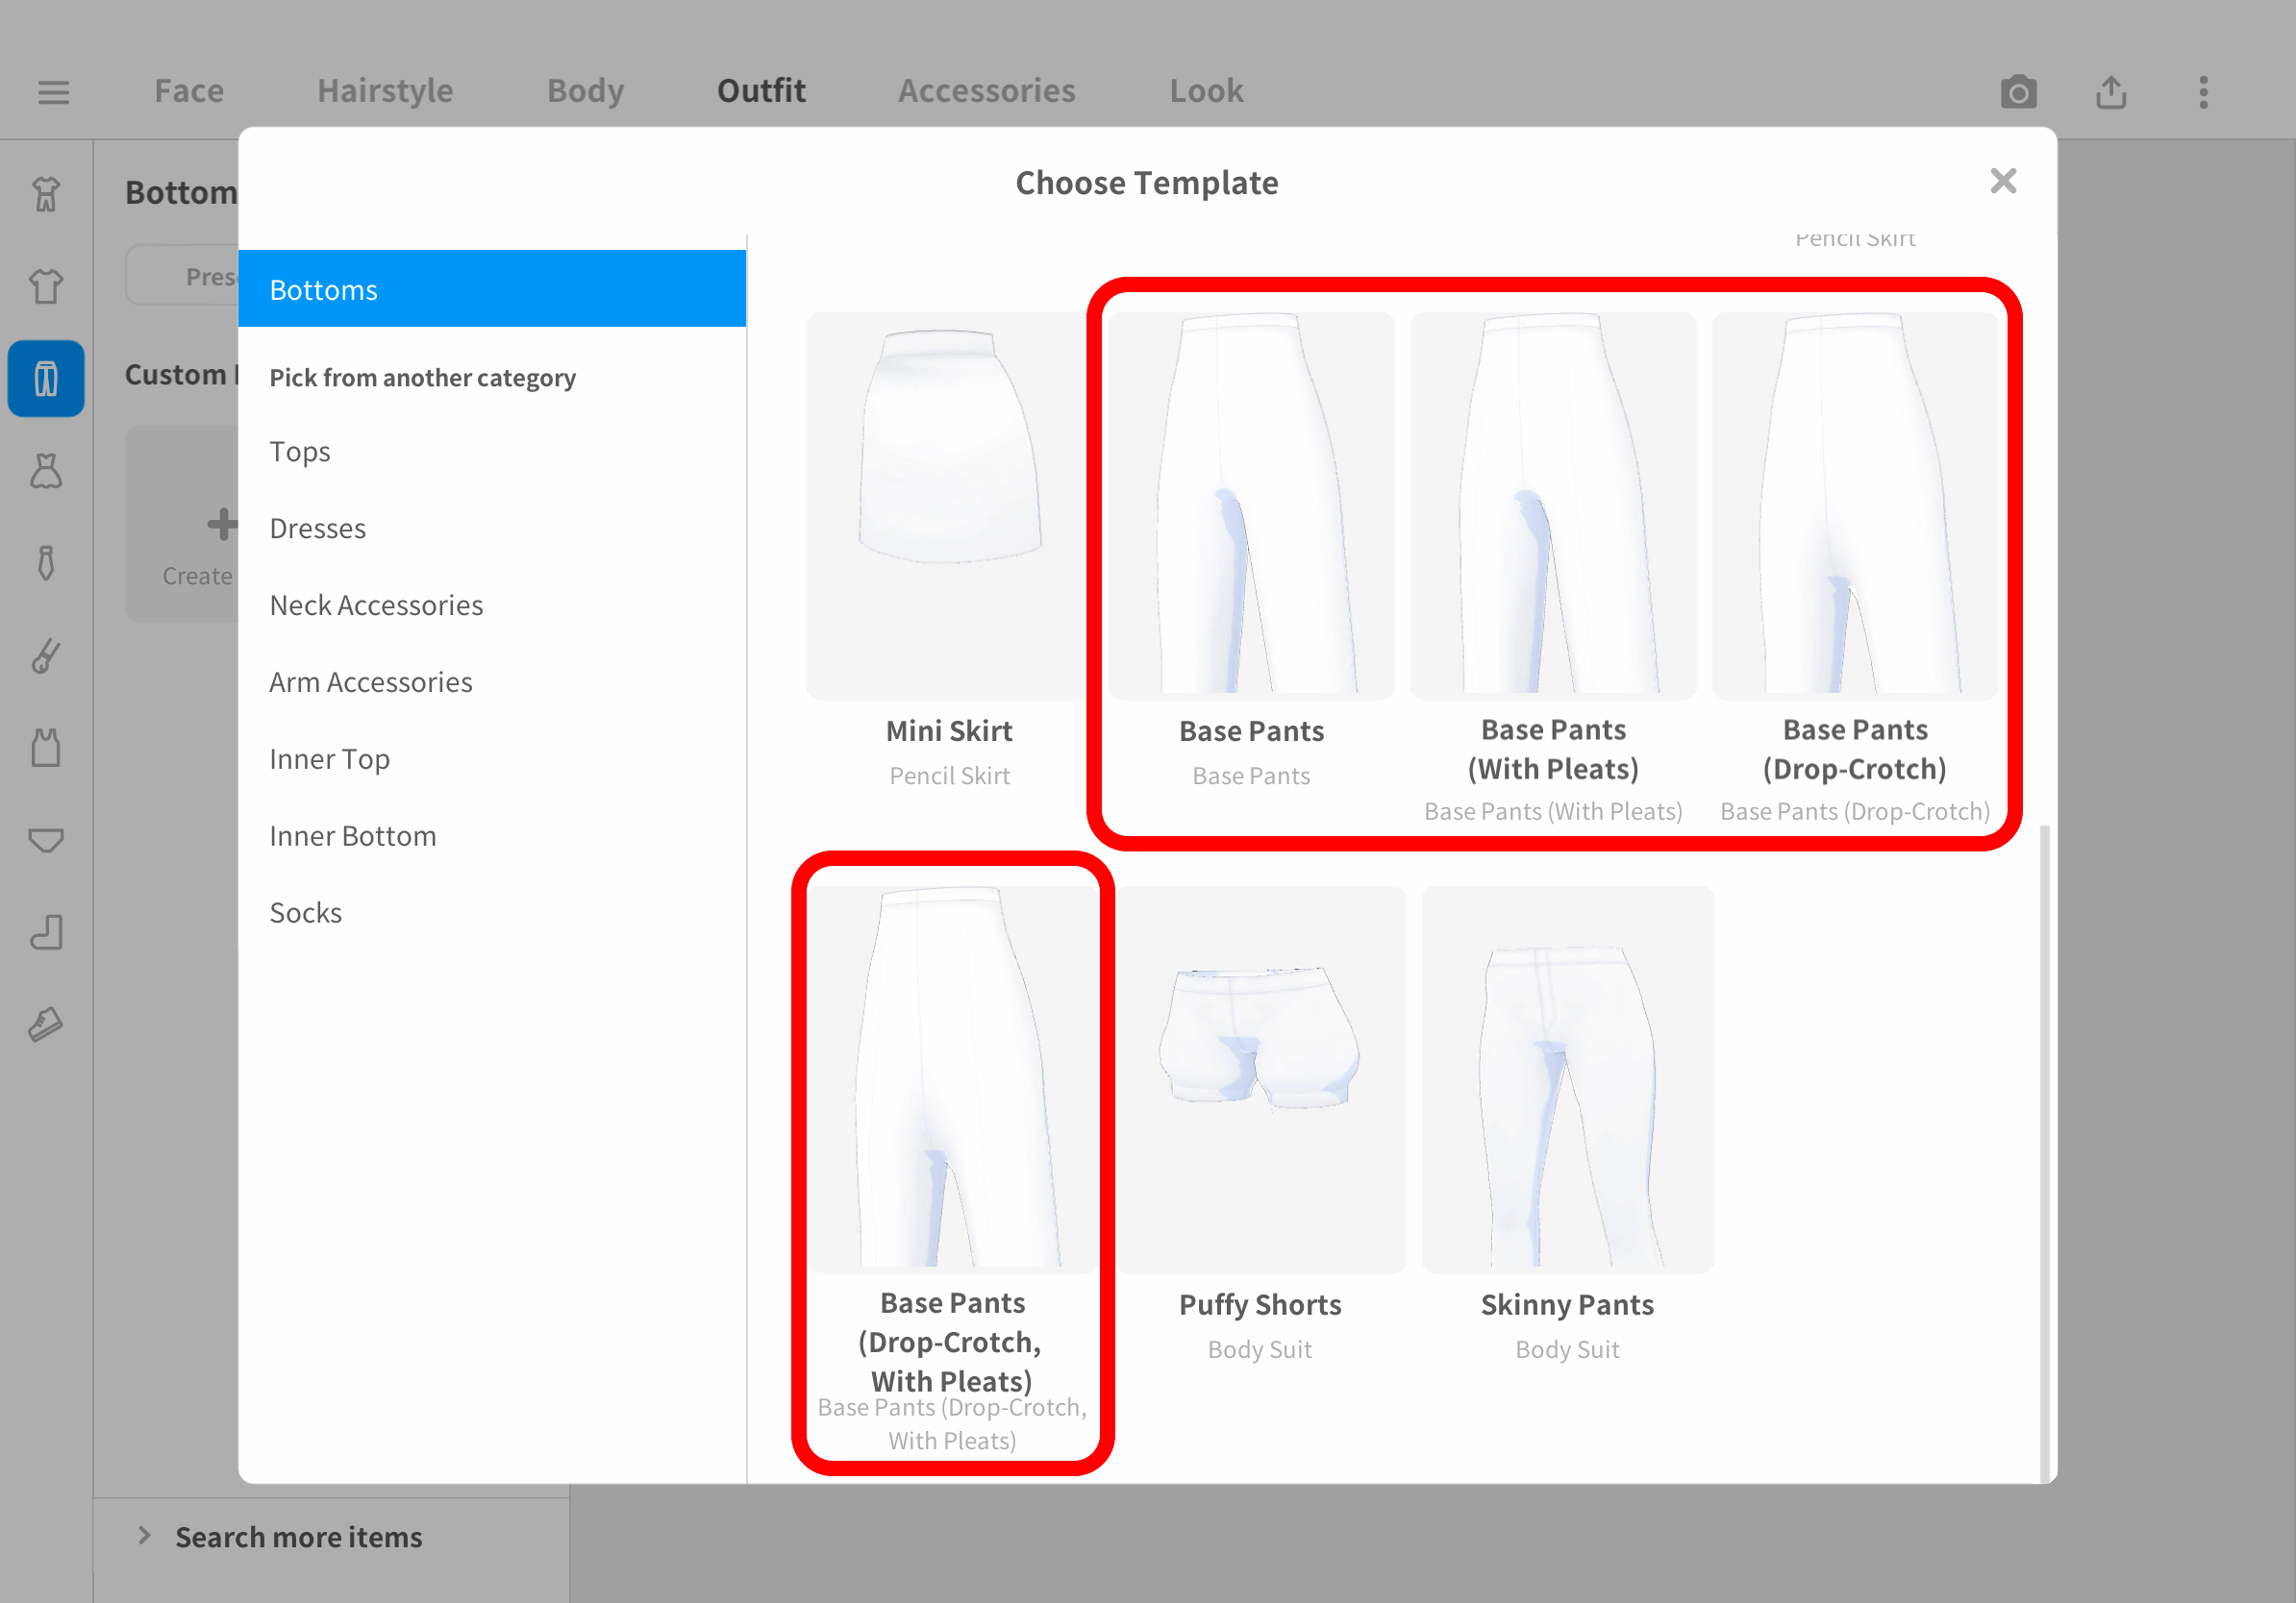
Task: Select the t-shirt tops sidebar icon
Action: pyautogui.click(x=46, y=285)
